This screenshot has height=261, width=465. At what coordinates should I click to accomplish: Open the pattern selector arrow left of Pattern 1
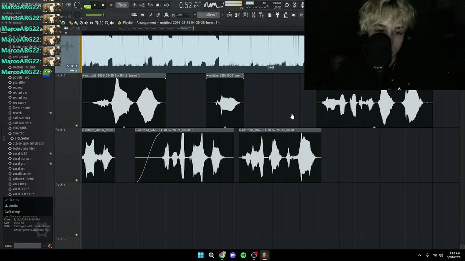tap(195, 15)
